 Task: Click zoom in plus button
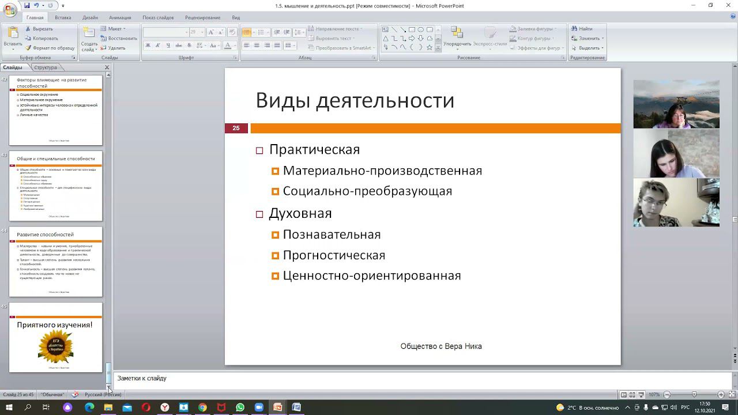coord(721,394)
